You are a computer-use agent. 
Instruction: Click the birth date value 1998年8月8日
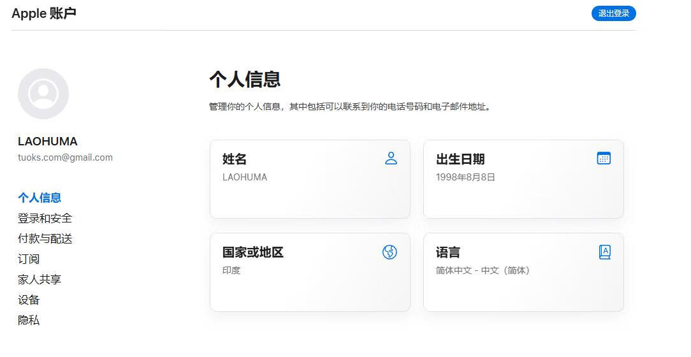coord(465,177)
